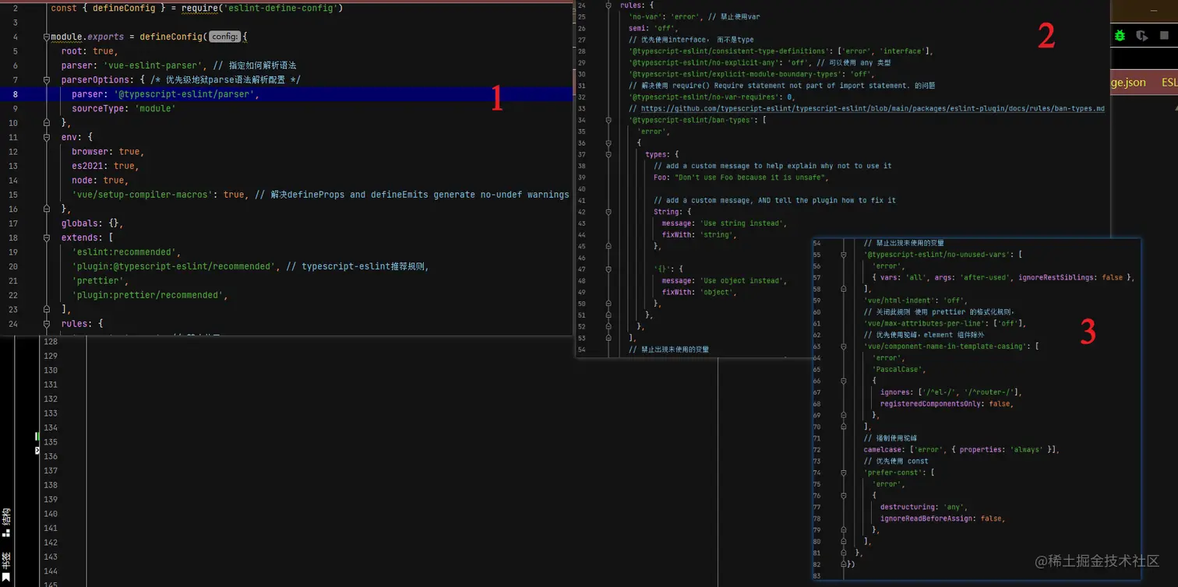Click ignoreReadBeforeAssign: false text
Viewport: 1178px width, 587px height.
click(942, 518)
